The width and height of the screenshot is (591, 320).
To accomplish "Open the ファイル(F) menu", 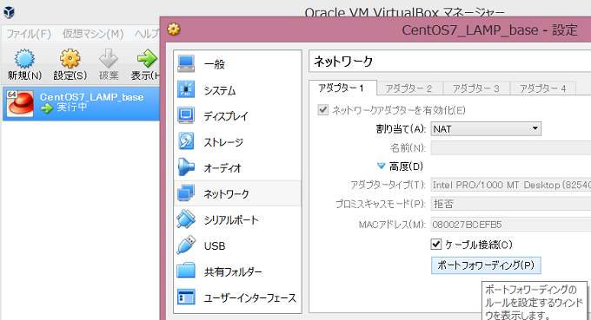I will coord(29,34).
